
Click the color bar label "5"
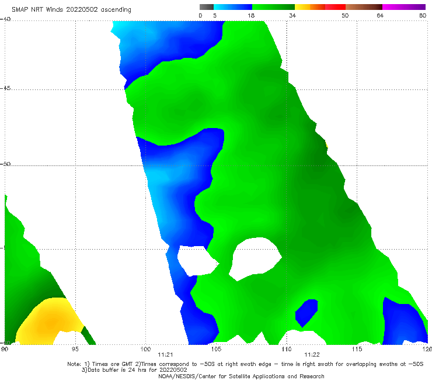215,15
